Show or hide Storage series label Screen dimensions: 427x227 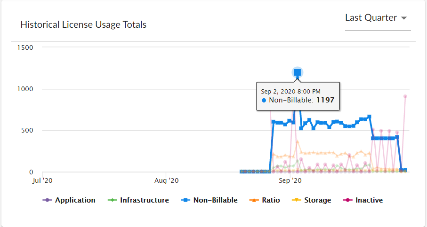[317, 200]
